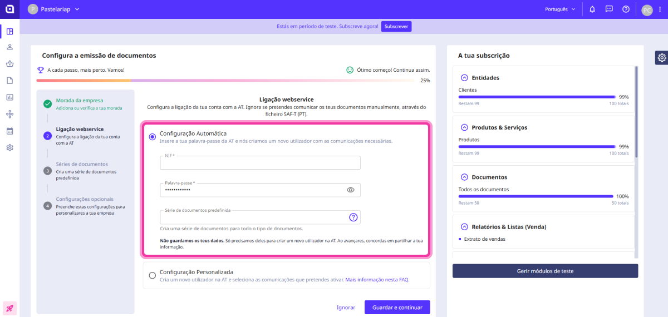Screen dimensions: 668x317
Task: Click the smiley face icon by Ótimo começo
Action: click(x=350, y=70)
